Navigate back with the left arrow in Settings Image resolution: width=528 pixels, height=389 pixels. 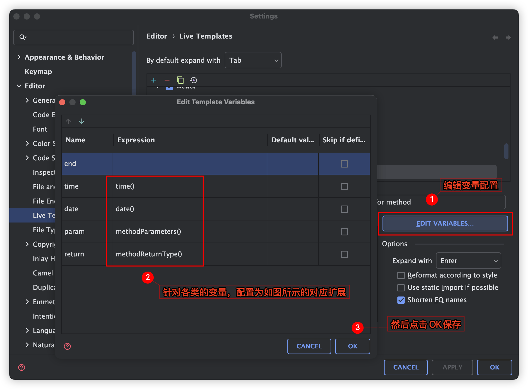click(495, 38)
